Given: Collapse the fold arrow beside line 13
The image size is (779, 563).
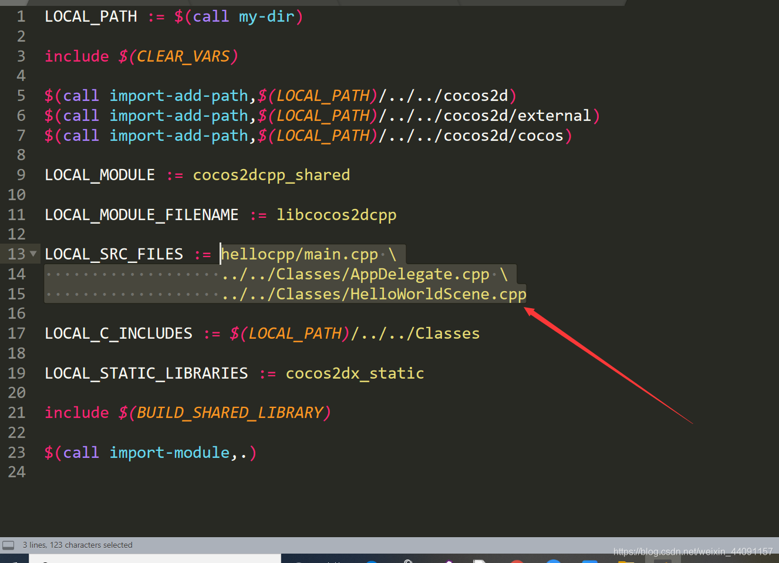Looking at the screenshot, I should [x=33, y=254].
